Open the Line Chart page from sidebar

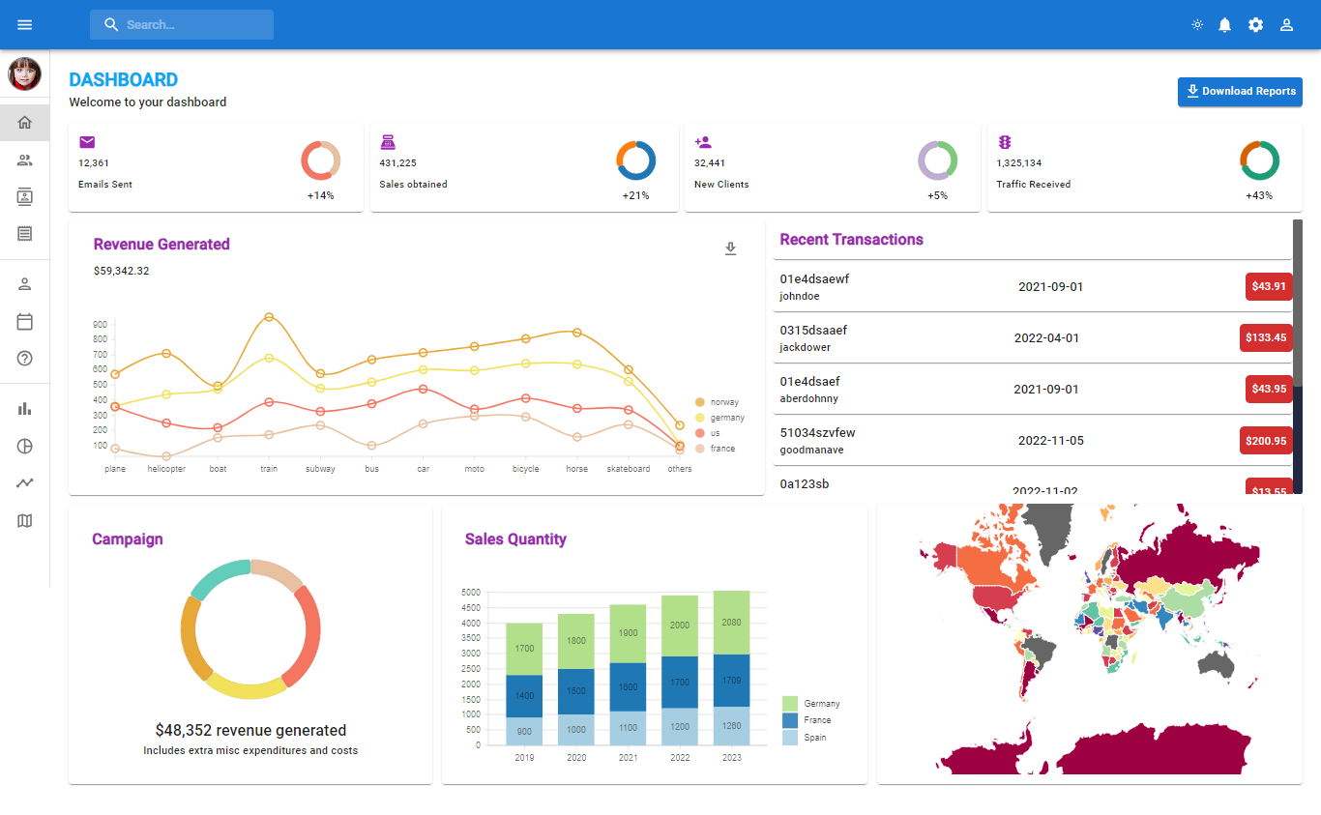click(x=24, y=482)
